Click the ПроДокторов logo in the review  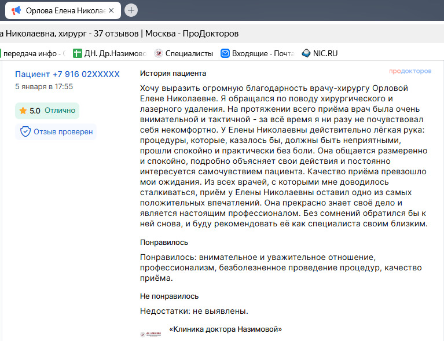click(x=410, y=71)
